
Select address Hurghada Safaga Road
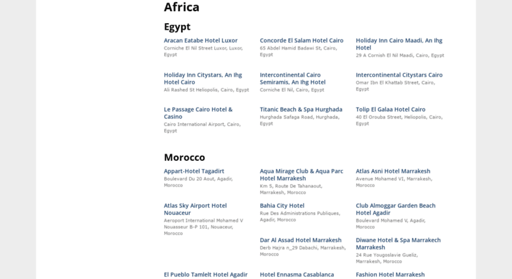299,120
